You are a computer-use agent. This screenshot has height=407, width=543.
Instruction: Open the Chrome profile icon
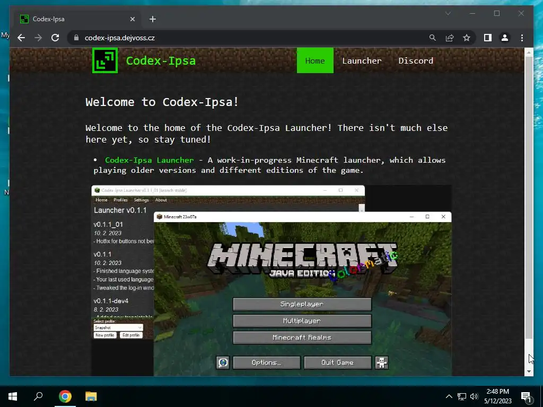[505, 38]
